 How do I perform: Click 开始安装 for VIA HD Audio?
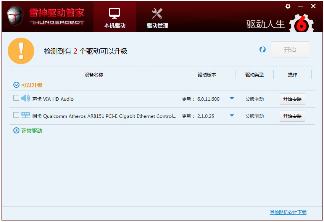point(292,99)
